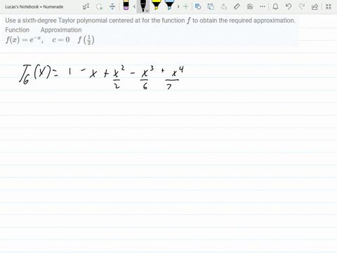This screenshot has width=337, height=253.
Task: Select the blue highlighter
Action: [169, 5]
